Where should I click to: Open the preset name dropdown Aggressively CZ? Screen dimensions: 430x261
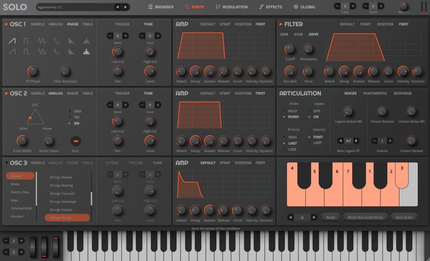click(x=75, y=7)
